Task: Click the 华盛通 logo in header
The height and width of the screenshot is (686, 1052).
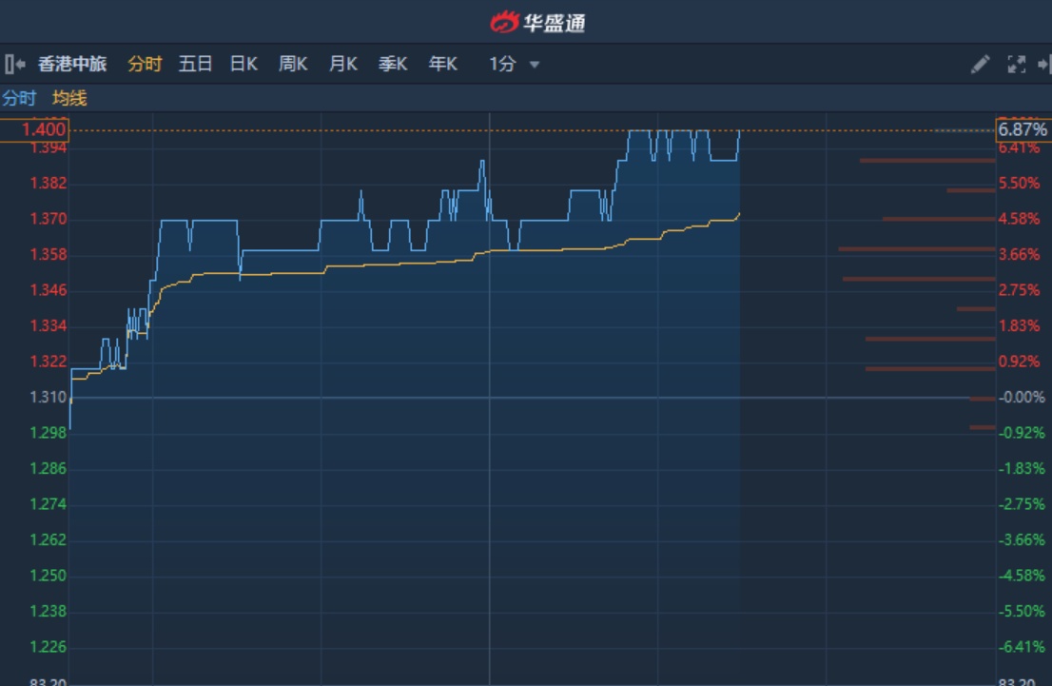Action: [x=537, y=21]
